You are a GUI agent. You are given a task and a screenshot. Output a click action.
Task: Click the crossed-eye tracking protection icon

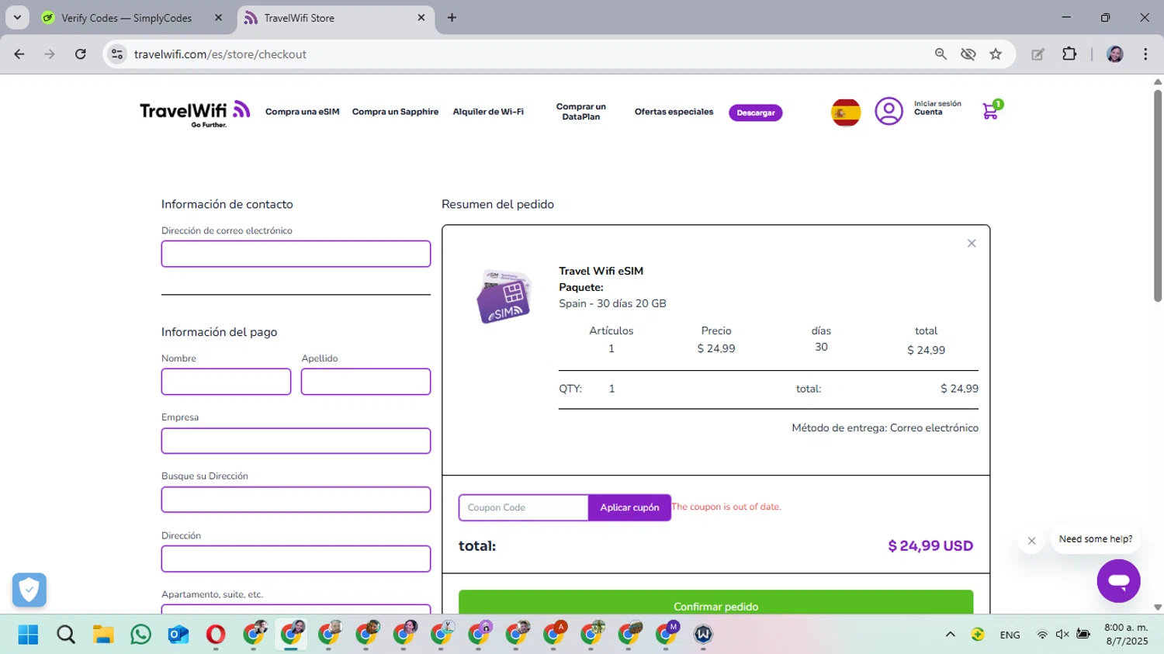click(968, 54)
